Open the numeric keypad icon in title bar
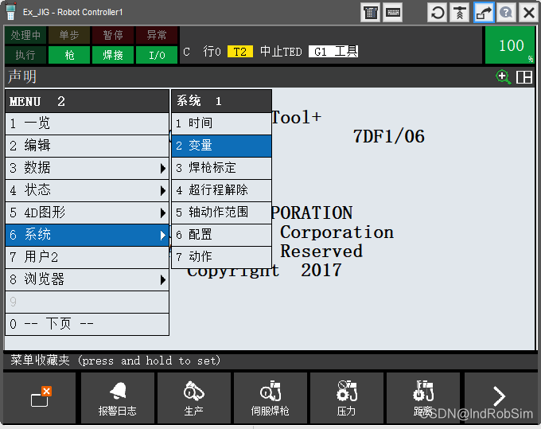This screenshot has width=541, height=429. (x=371, y=13)
